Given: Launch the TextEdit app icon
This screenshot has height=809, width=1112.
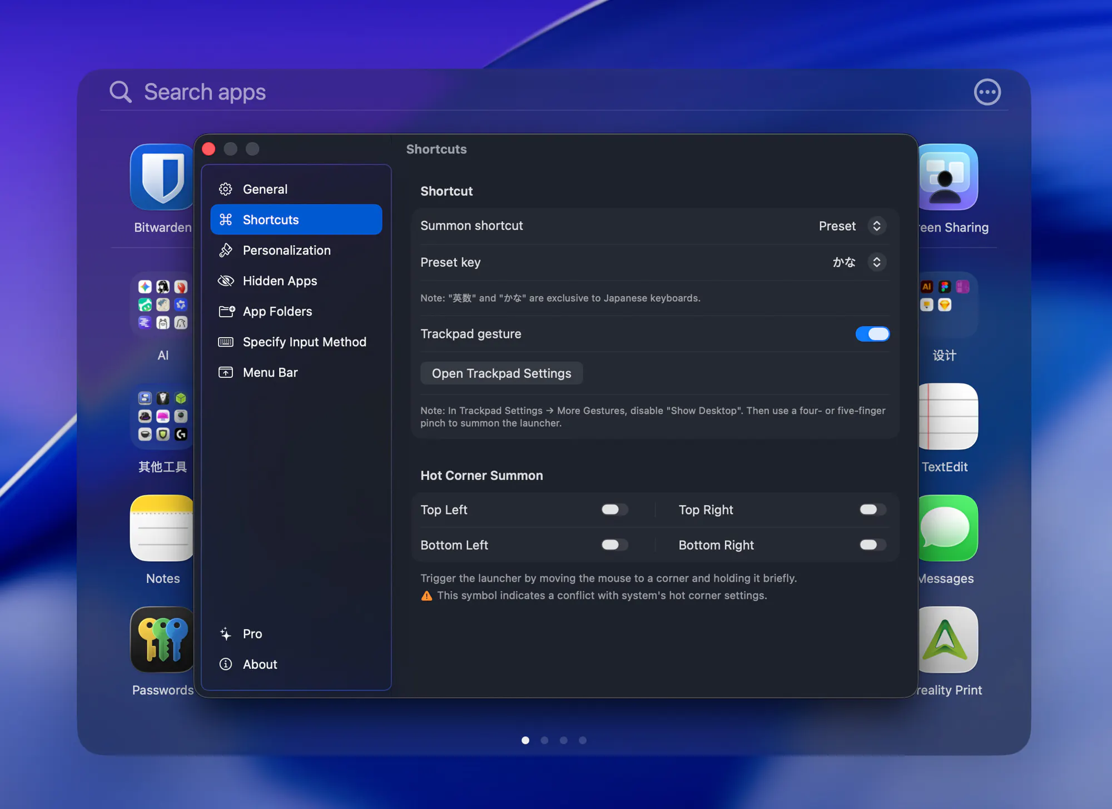Looking at the screenshot, I should pyautogui.click(x=948, y=417).
